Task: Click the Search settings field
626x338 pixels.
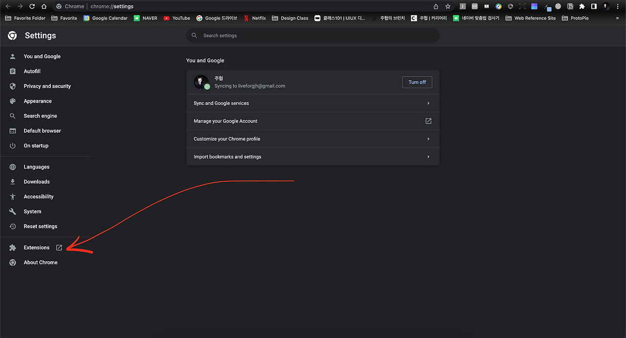Action: pos(313,36)
